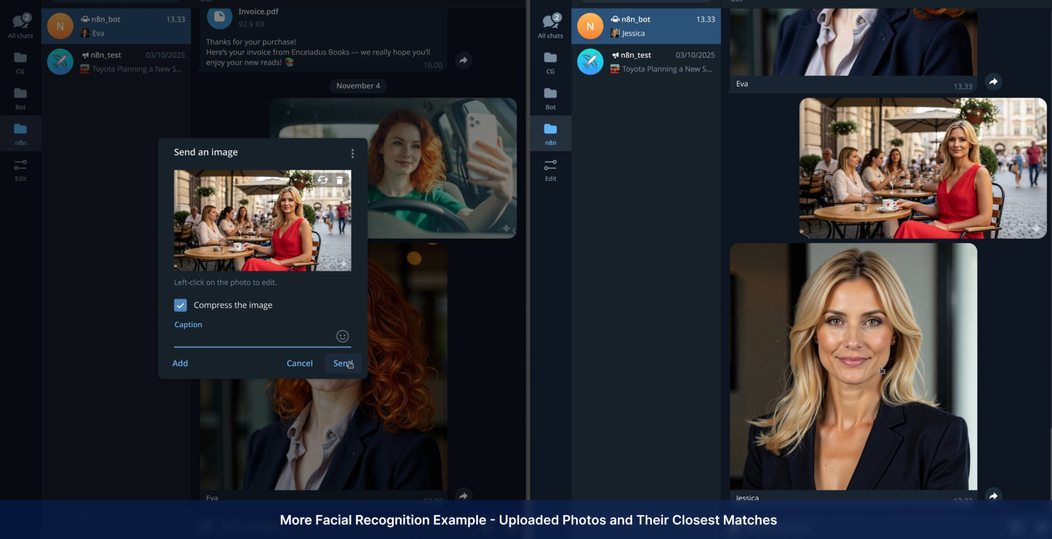Open the n8n folder tab in the right window

pos(550,134)
